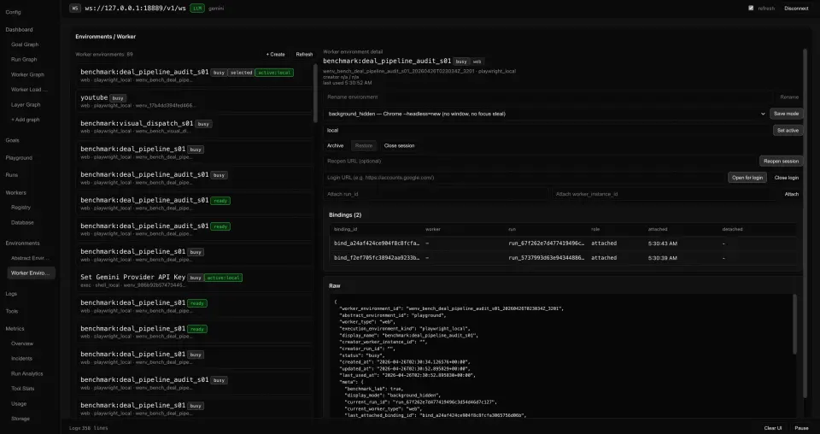Open Tool Stats in sidebar

pyautogui.click(x=22, y=389)
